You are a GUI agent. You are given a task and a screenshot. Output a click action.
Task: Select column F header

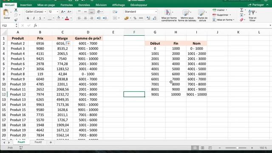[134, 32]
